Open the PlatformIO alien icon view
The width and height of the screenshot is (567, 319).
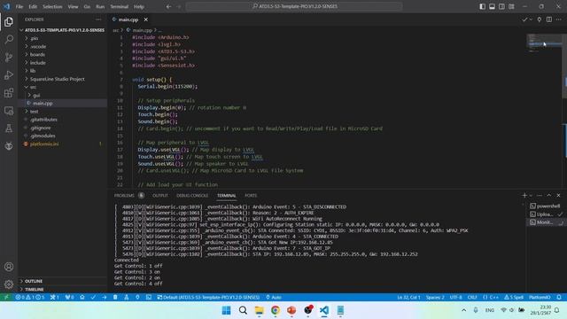(x=9, y=145)
